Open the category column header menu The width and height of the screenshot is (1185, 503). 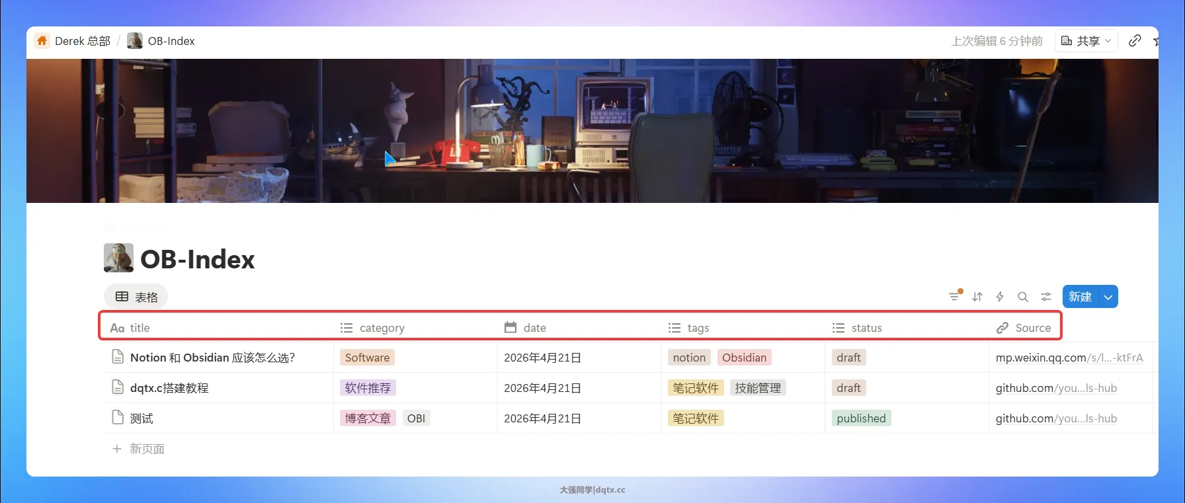click(382, 328)
